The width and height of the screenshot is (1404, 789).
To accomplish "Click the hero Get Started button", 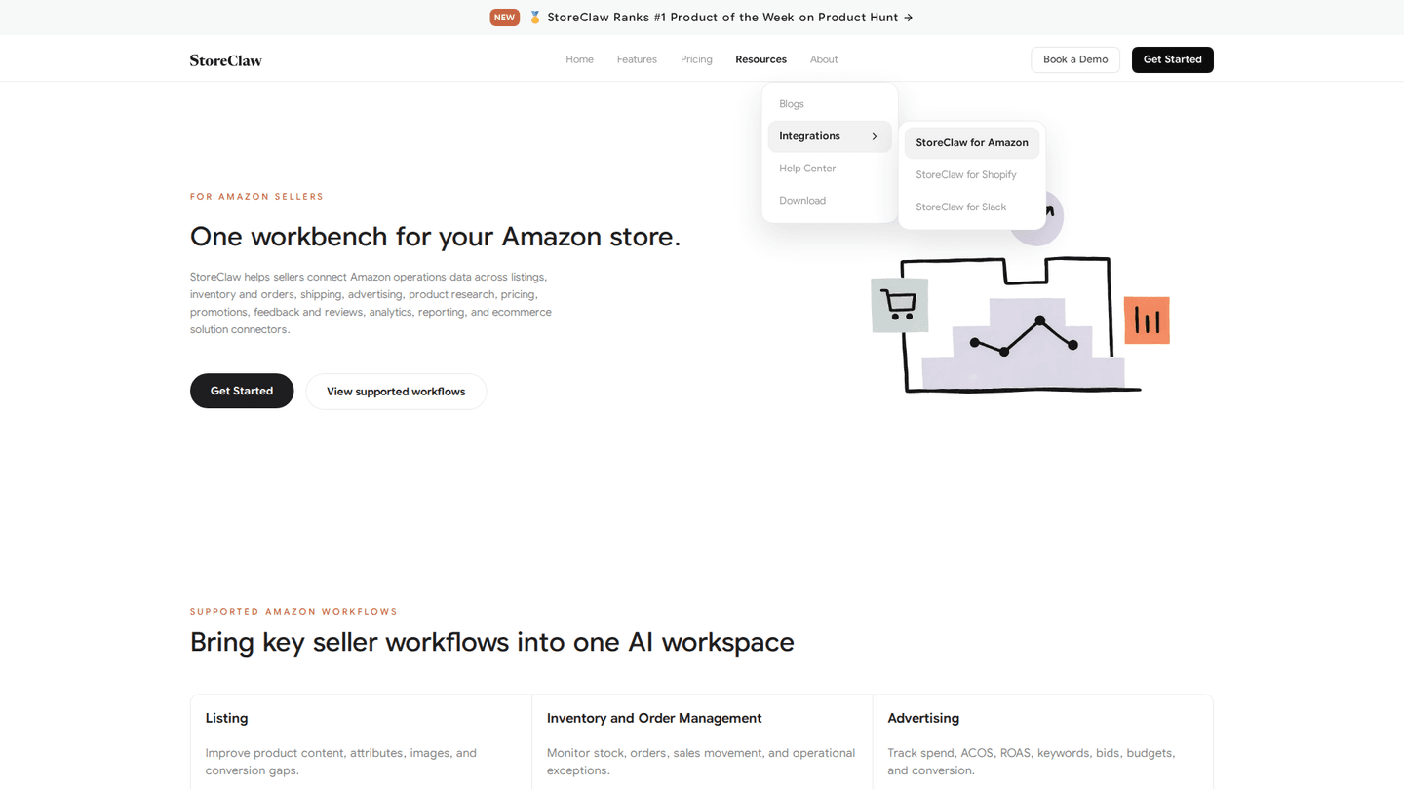I will coord(242,391).
